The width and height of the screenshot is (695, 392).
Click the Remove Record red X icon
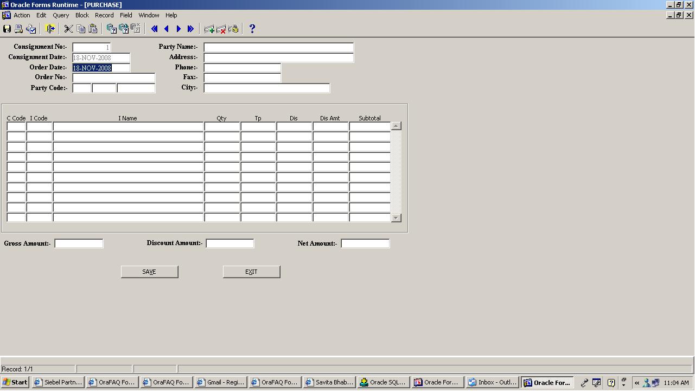pyautogui.click(x=221, y=29)
